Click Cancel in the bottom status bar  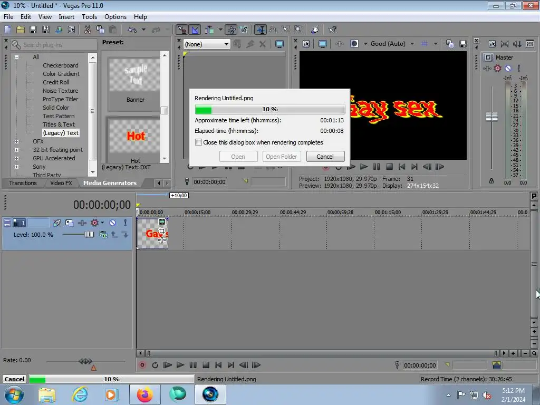[14, 379]
